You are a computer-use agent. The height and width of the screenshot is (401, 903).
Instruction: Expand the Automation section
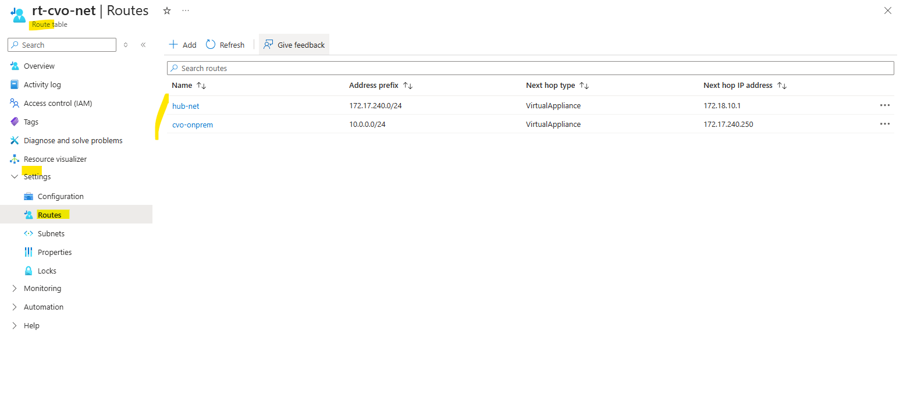15,307
